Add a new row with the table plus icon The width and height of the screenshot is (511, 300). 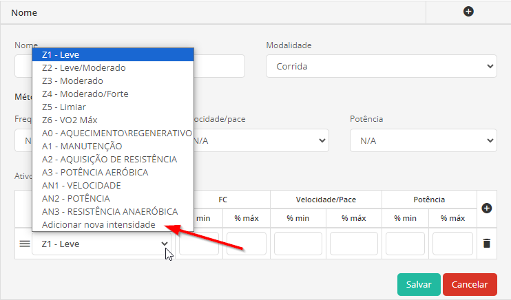(487, 208)
